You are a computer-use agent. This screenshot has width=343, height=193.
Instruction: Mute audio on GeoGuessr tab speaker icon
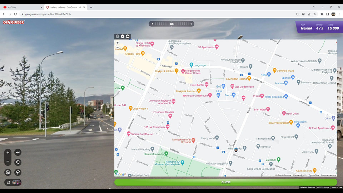tap(80, 7)
